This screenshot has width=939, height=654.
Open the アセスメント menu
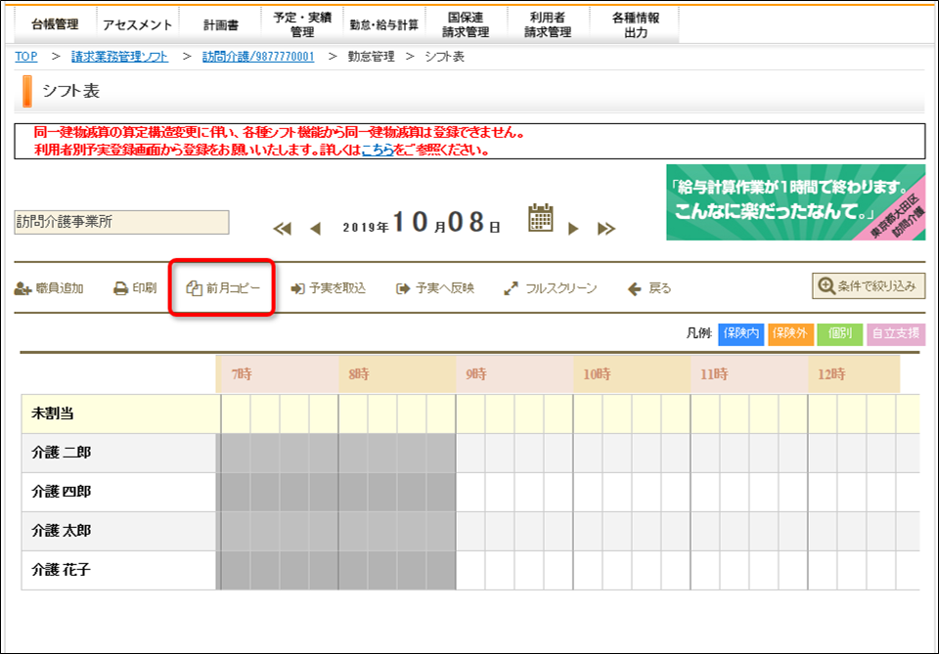(x=137, y=24)
